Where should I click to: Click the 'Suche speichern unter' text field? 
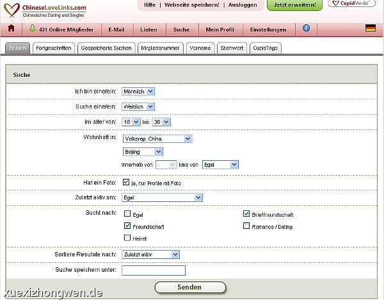(153, 271)
